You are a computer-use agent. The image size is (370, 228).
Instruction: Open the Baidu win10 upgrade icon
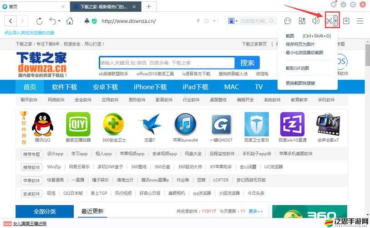tap(292, 124)
